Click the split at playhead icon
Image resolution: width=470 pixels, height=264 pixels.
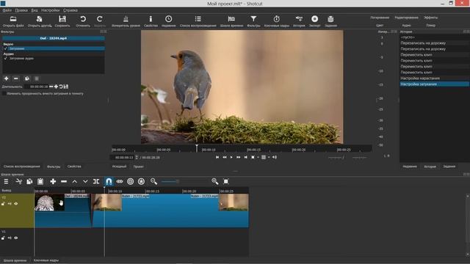[96, 181]
